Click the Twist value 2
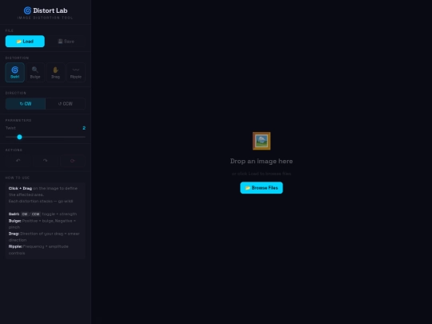432x324 pixels. 84,128
